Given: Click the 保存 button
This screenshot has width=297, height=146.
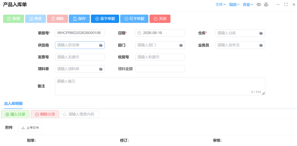Looking at the screenshot, I should coord(79,19).
